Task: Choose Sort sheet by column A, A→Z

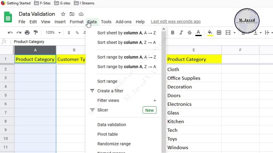Action: 127,33
